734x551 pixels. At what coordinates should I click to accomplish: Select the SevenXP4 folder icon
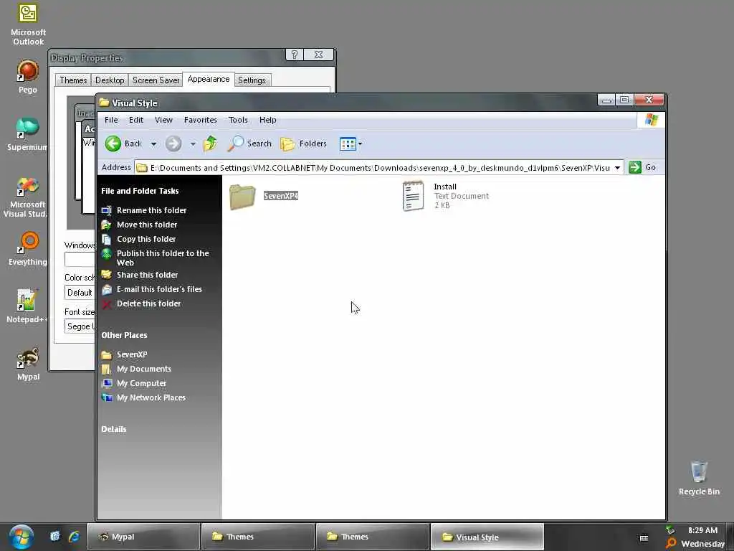[242, 197]
